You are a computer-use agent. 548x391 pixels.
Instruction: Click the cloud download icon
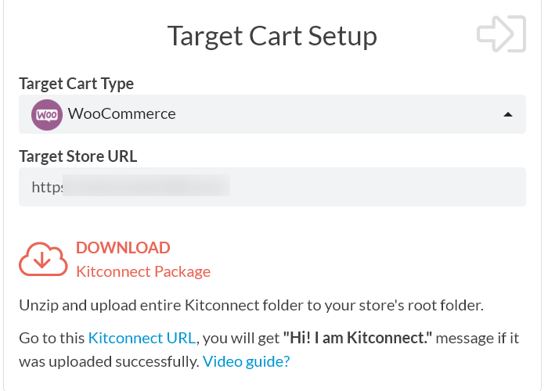(43, 260)
